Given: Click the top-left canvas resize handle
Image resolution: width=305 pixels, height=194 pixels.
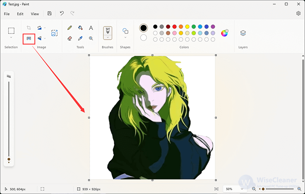Looking at the screenshot, I should click(89, 55).
